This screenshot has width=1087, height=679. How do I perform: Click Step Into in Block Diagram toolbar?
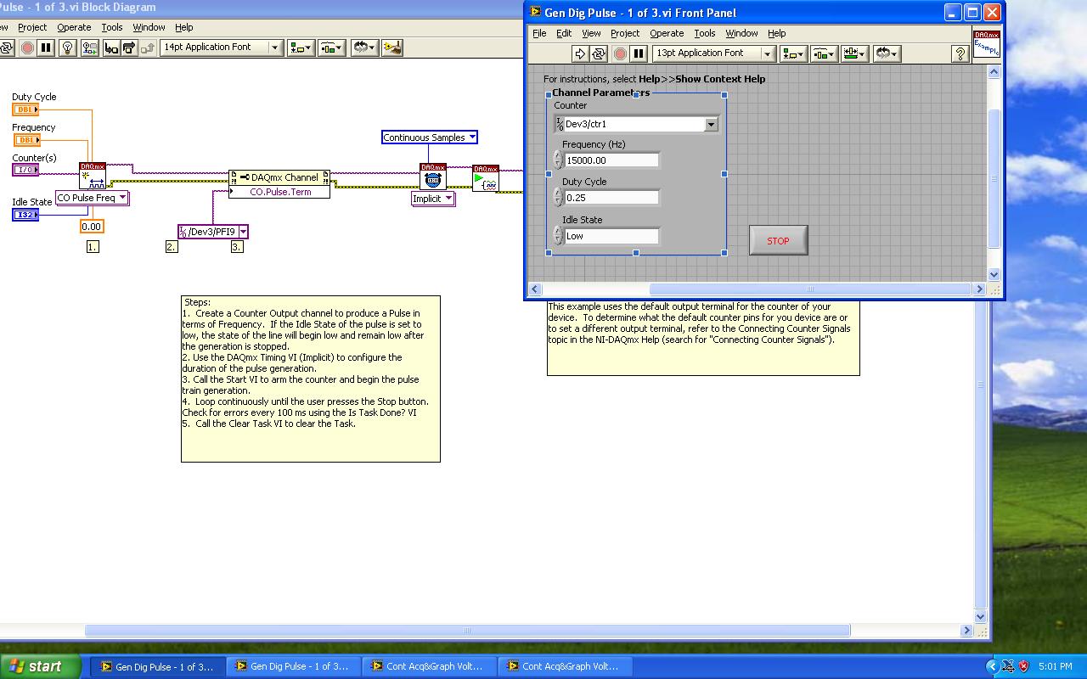click(111, 48)
